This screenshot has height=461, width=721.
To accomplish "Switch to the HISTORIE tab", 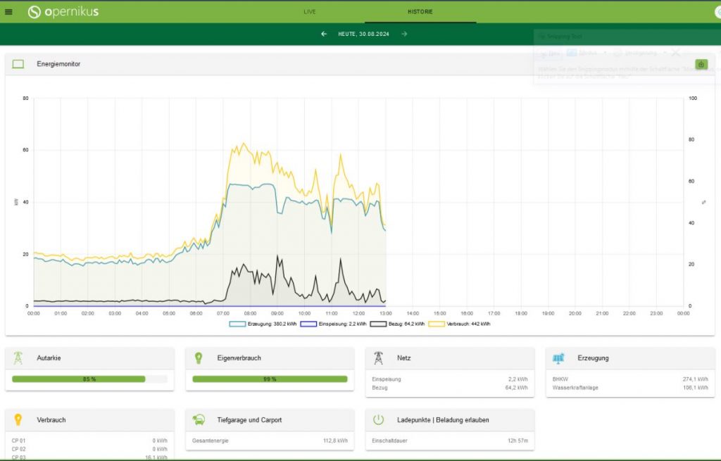I will pos(420,12).
